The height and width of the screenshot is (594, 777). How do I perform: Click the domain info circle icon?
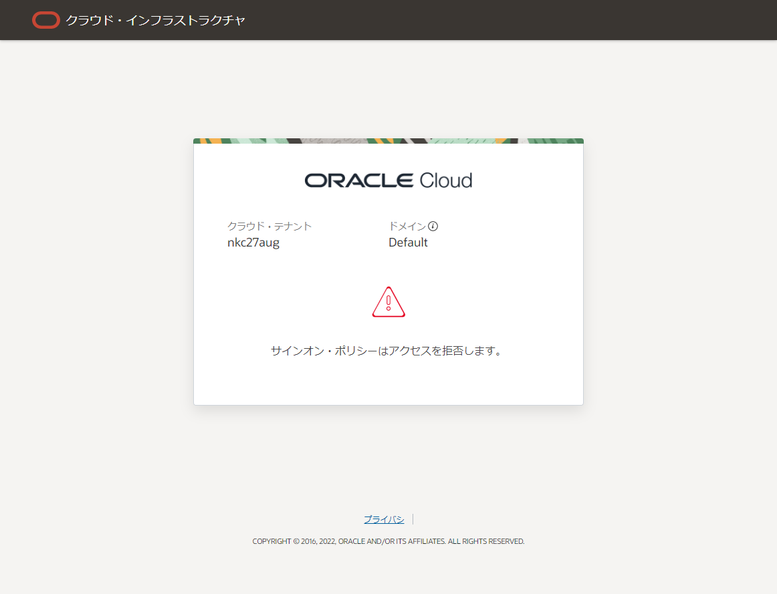[433, 227]
